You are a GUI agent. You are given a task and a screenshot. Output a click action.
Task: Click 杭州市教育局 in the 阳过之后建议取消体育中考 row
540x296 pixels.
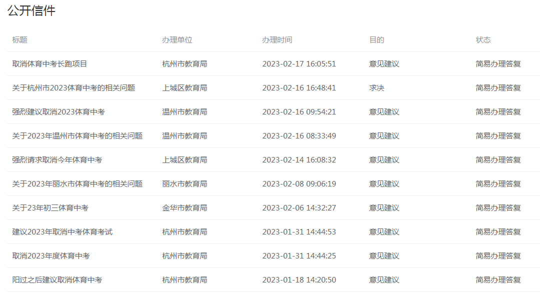click(x=184, y=280)
